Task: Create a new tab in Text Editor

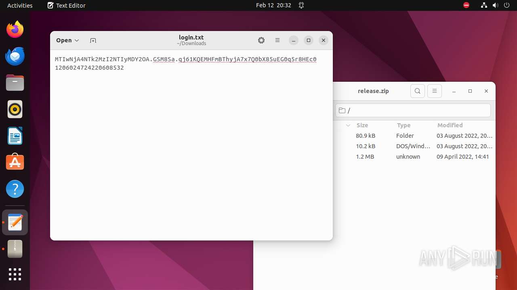Action: click(x=93, y=40)
